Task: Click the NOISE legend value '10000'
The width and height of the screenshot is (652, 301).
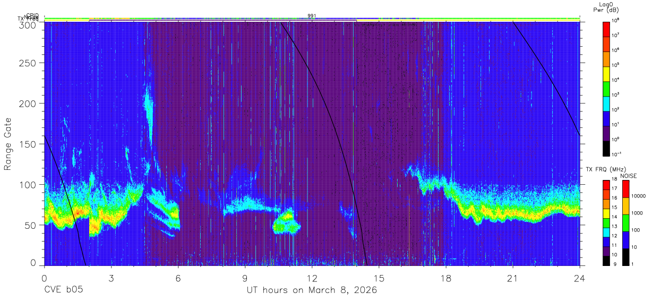Action: 639,196
